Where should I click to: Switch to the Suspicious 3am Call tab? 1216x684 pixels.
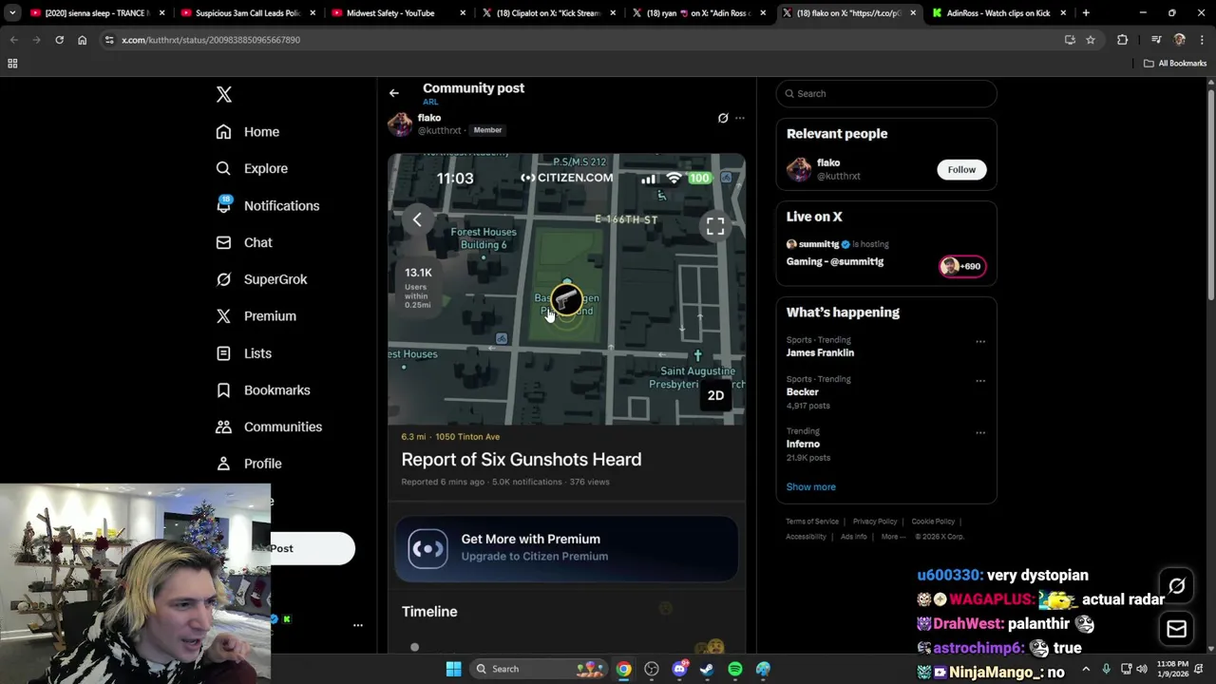(x=247, y=13)
